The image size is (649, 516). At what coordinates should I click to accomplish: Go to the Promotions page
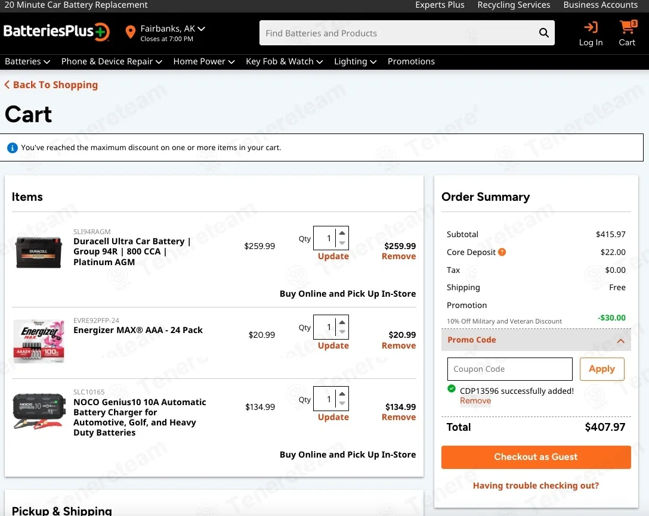[x=411, y=61]
